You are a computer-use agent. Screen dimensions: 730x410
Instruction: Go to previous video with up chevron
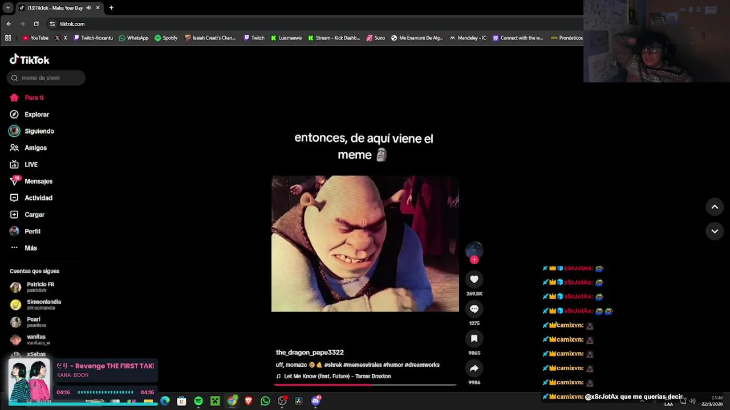(x=715, y=207)
